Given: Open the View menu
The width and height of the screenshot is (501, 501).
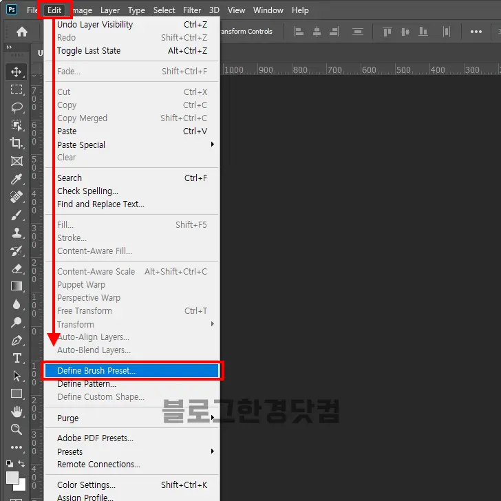Looking at the screenshot, I should tap(236, 10).
